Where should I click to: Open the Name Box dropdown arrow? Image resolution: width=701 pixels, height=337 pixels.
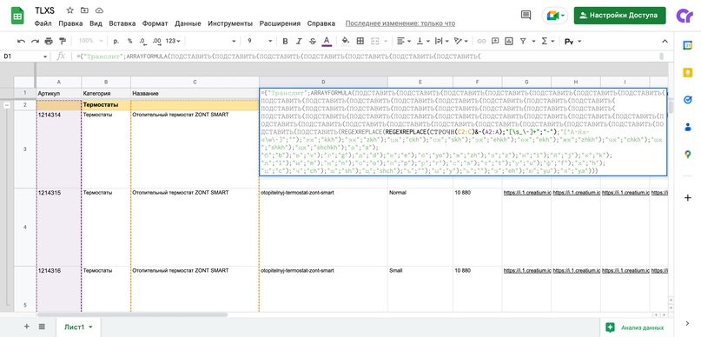[45, 56]
